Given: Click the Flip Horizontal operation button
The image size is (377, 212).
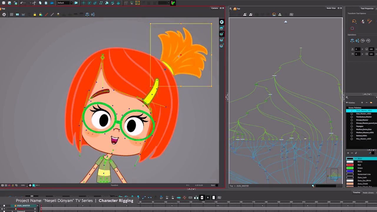Looking at the screenshot, I should click(x=352, y=41).
